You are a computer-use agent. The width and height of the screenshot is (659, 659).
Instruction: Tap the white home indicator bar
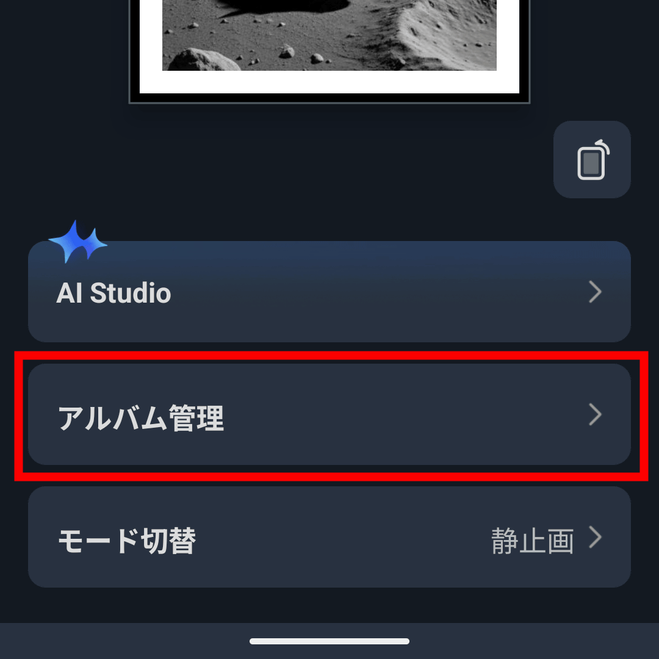pos(329,641)
